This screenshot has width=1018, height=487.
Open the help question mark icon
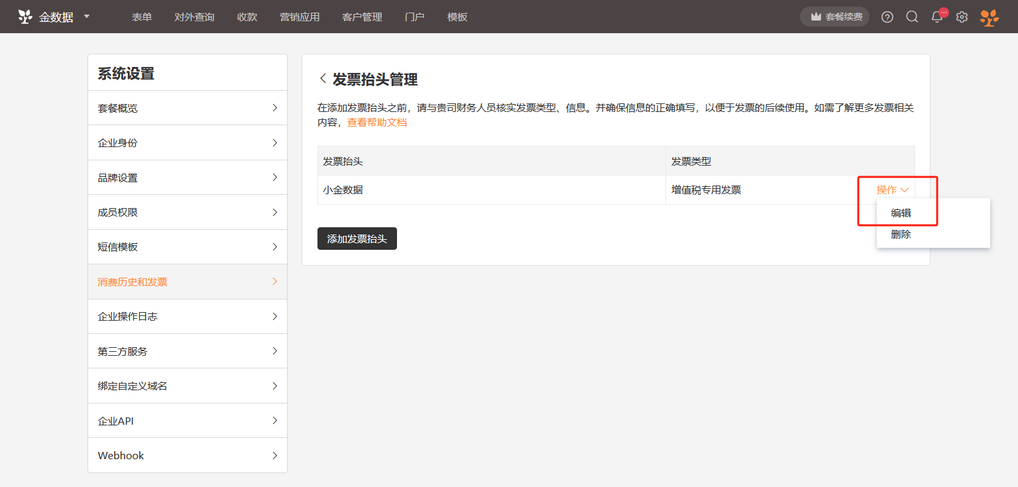(x=887, y=17)
